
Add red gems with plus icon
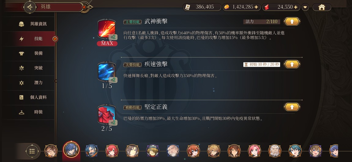tap(296, 7)
